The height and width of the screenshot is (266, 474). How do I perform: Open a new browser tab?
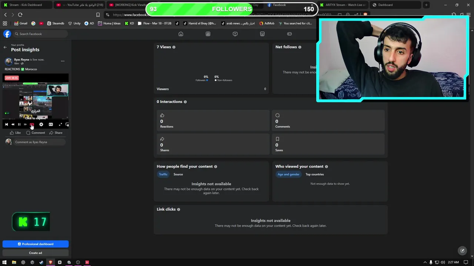tap(426, 5)
